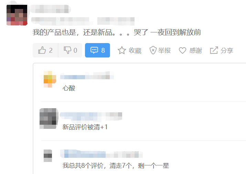
Task: Click the shield report icon
Action: pyautogui.click(x=153, y=50)
